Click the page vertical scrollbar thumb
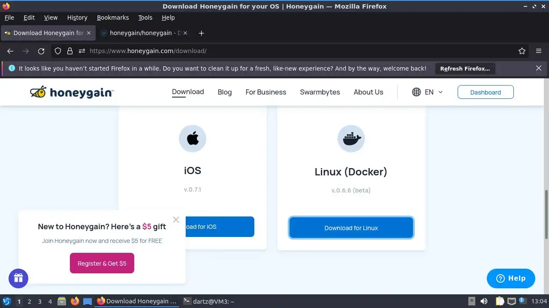549x308 pixels. [546, 214]
